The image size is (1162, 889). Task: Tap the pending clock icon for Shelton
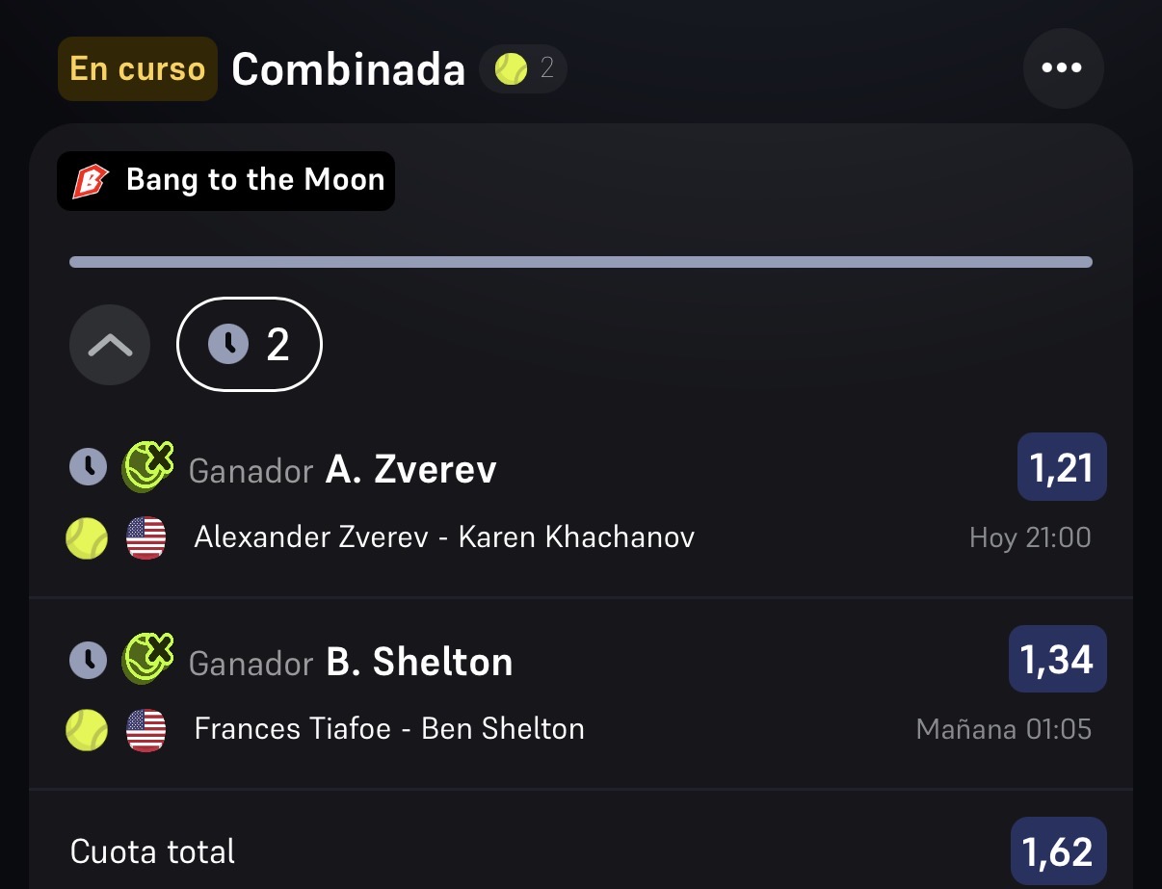pyautogui.click(x=88, y=661)
